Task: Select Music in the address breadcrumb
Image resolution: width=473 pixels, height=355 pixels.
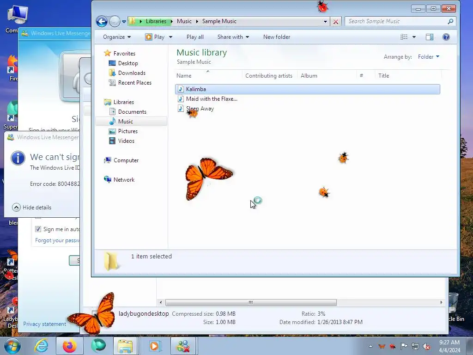Action: pyautogui.click(x=184, y=21)
